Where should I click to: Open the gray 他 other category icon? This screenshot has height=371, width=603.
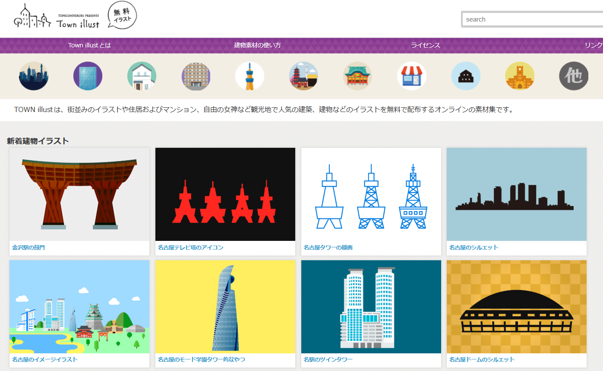coord(574,76)
